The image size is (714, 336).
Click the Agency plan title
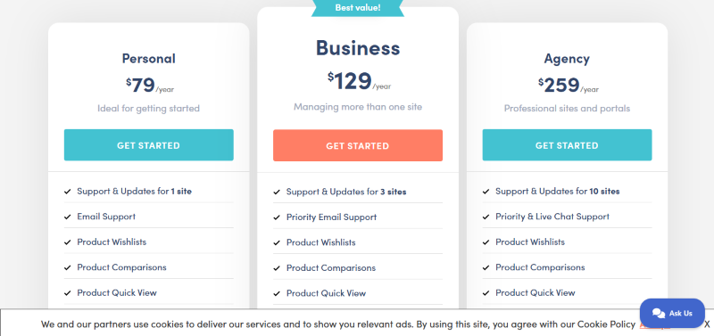[x=567, y=59]
